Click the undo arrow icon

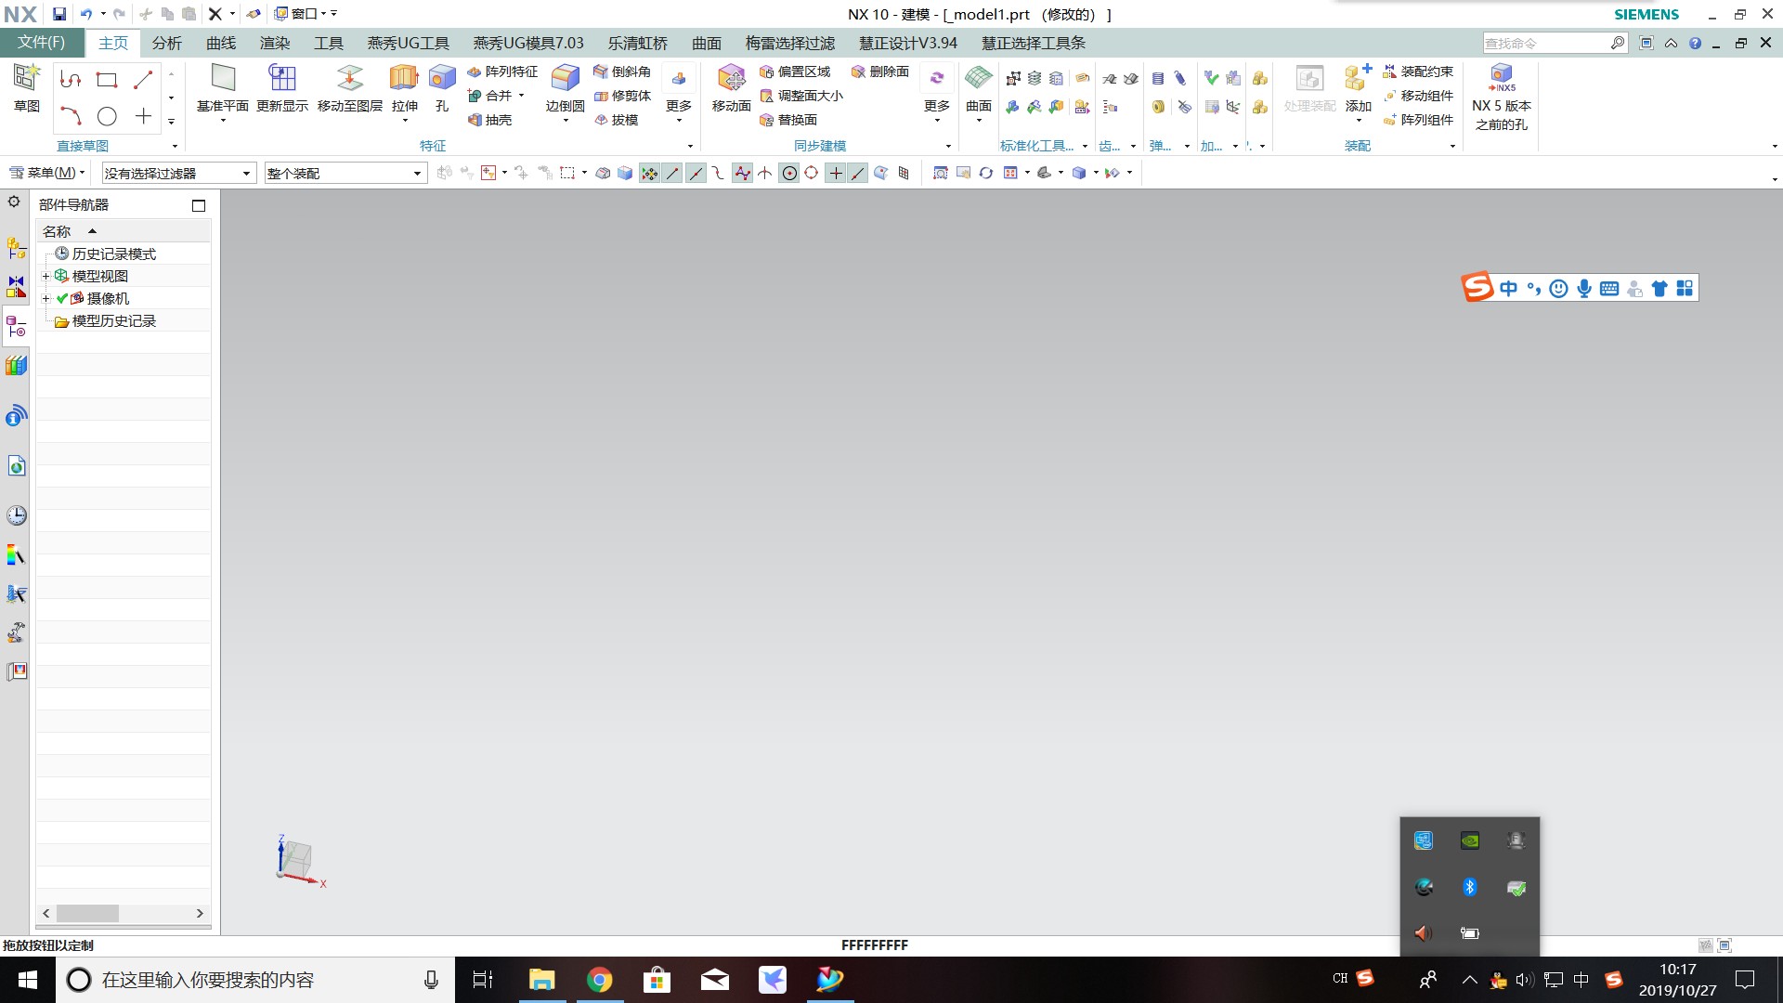pos(85,14)
